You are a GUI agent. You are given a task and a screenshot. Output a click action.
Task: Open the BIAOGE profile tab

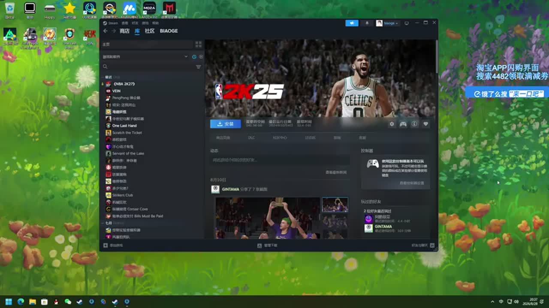(169, 31)
